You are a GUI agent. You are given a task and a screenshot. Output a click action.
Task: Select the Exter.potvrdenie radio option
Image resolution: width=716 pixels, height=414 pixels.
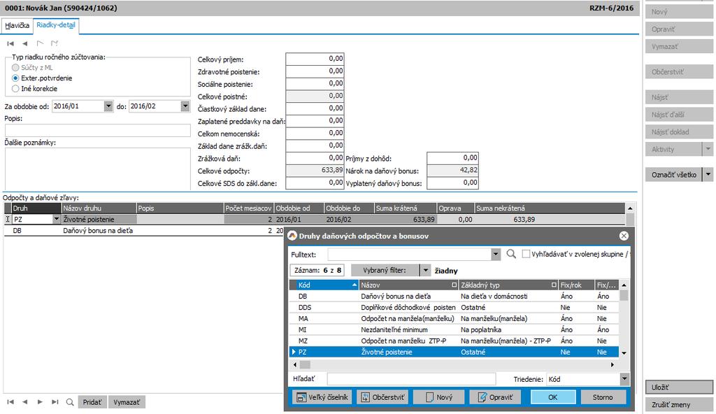[15, 78]
